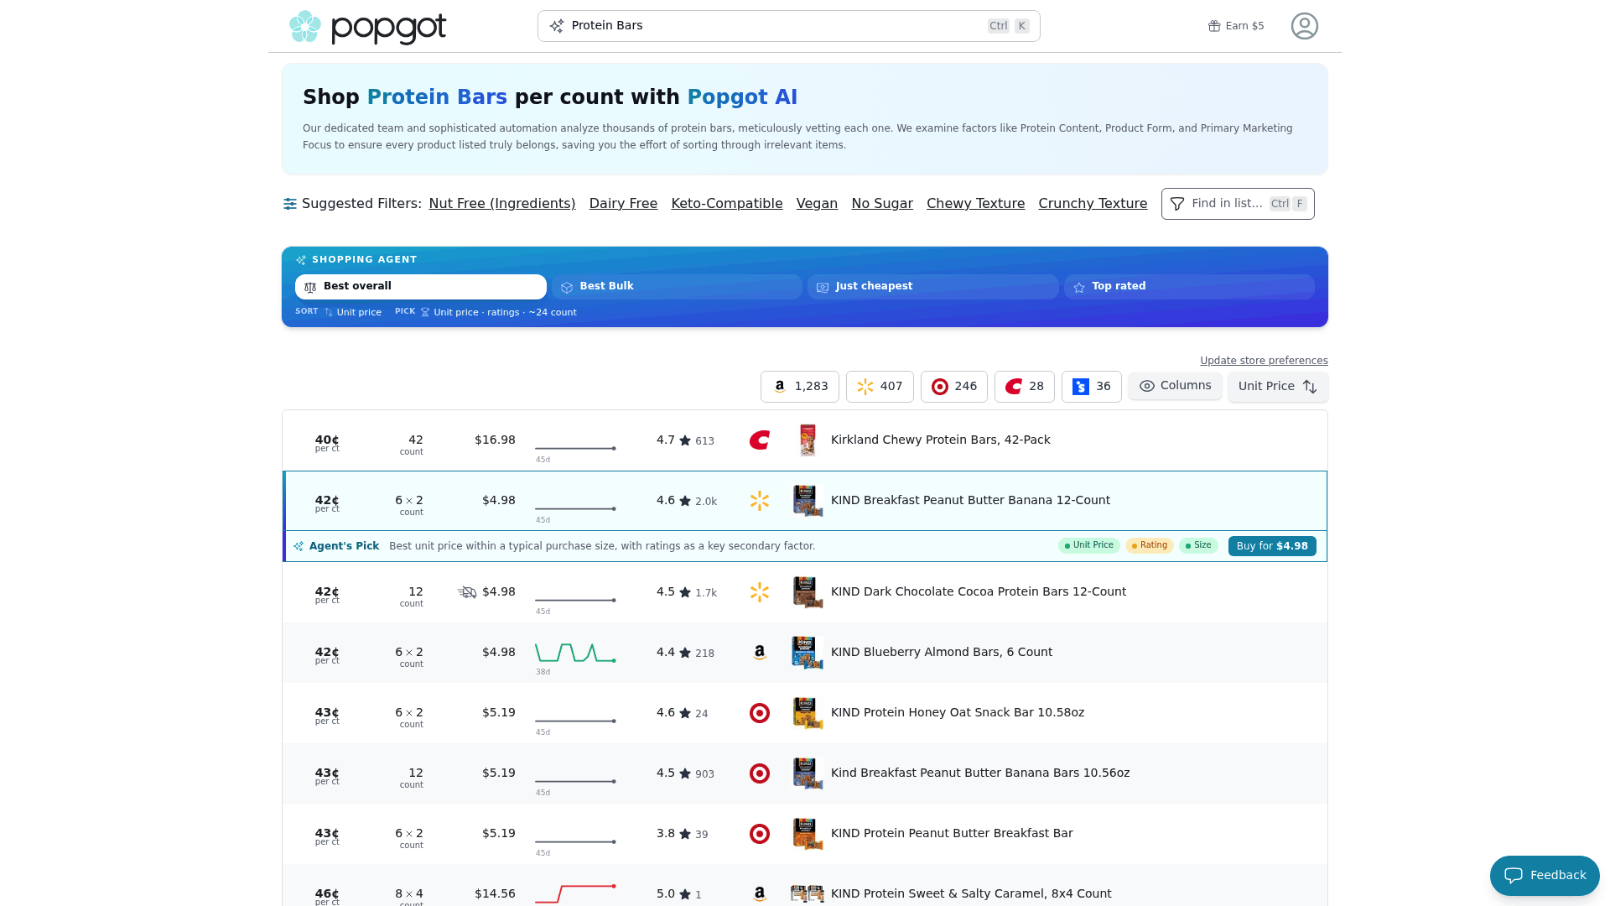
Task: Click the green Unit Price badge
Action: (x=1089, y=546)
